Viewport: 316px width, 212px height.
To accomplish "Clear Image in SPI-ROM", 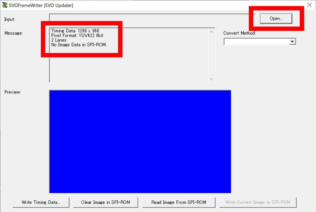I will pyautogui.click(x=106, y=202).
